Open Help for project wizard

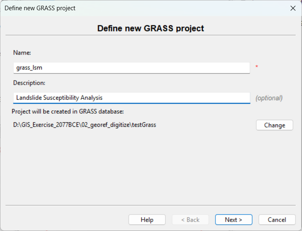click(147, 220)
